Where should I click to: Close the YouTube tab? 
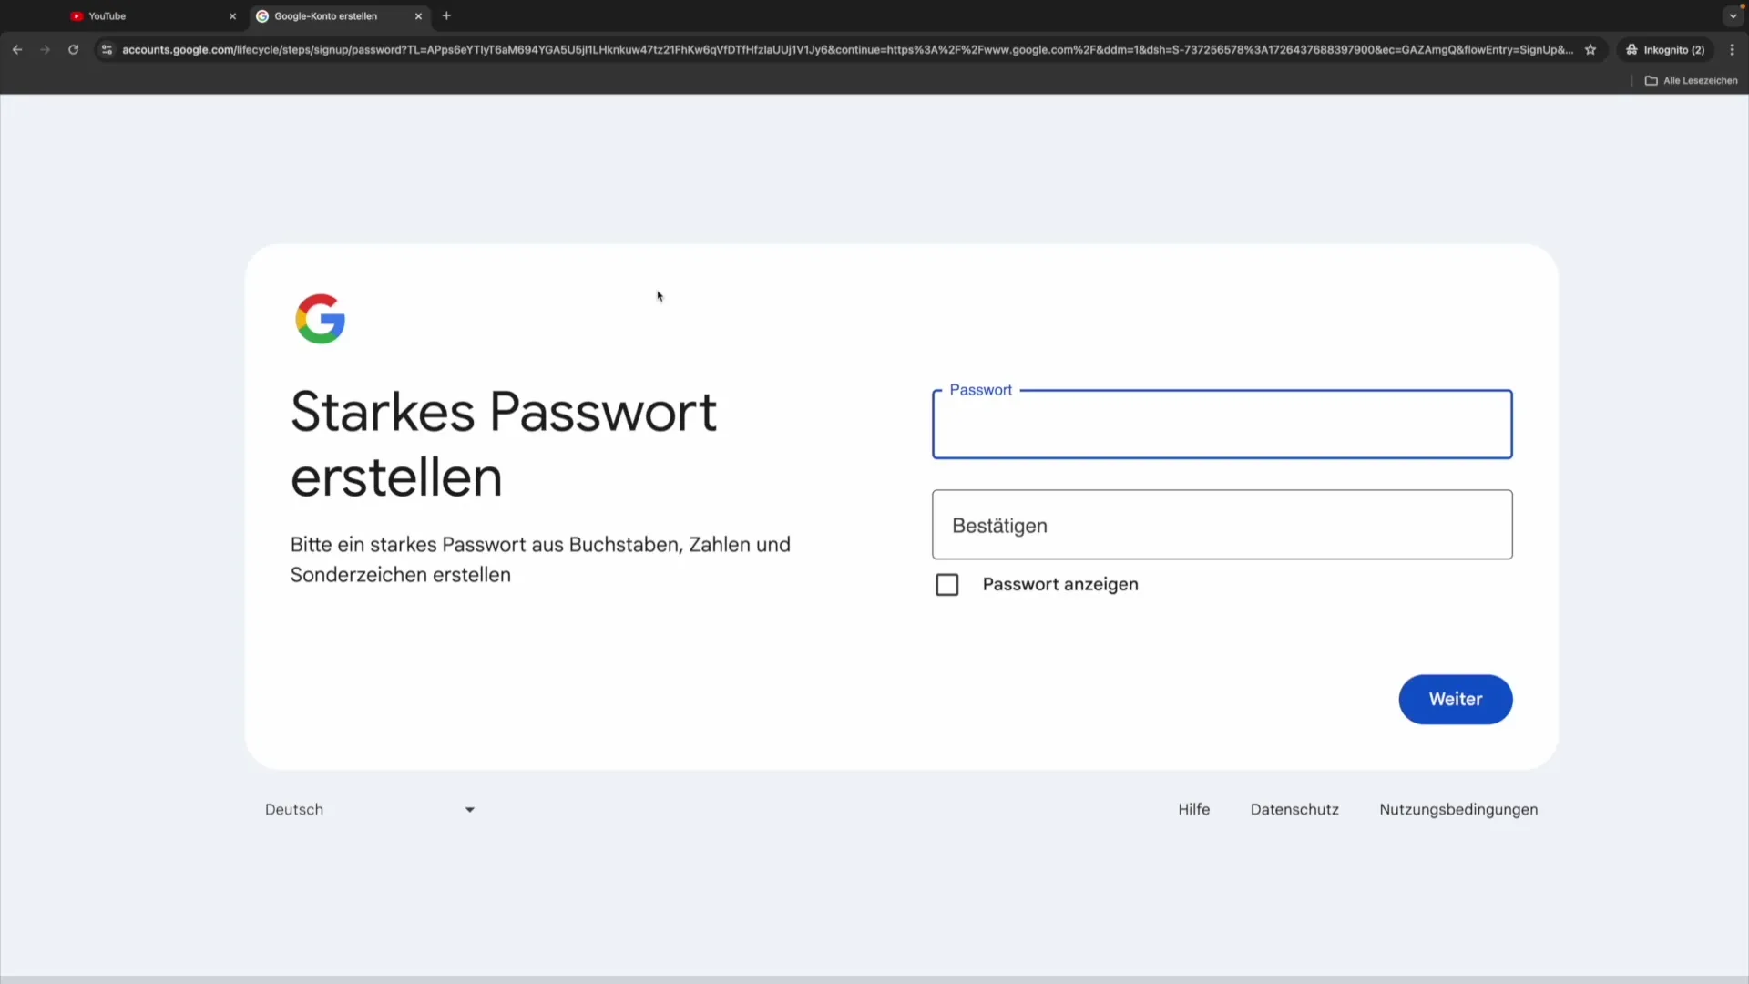coord(232,16)
